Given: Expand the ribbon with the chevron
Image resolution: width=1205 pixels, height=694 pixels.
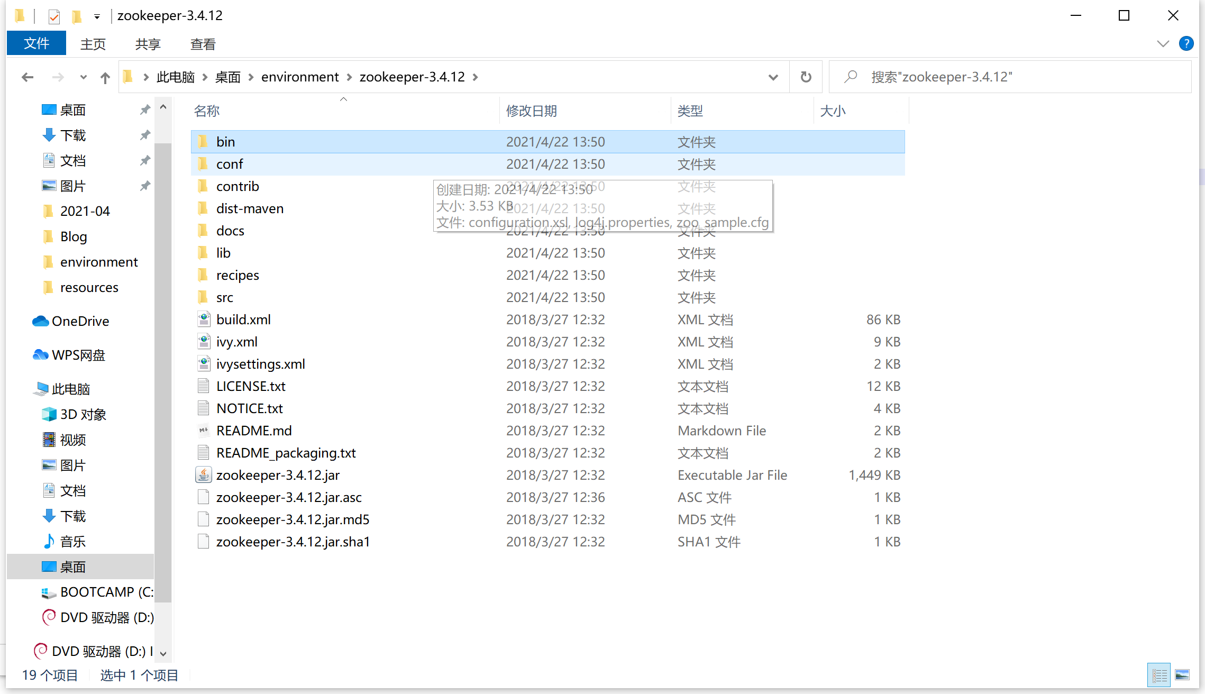Looking at the screenshot, I should pos(1163,43).
